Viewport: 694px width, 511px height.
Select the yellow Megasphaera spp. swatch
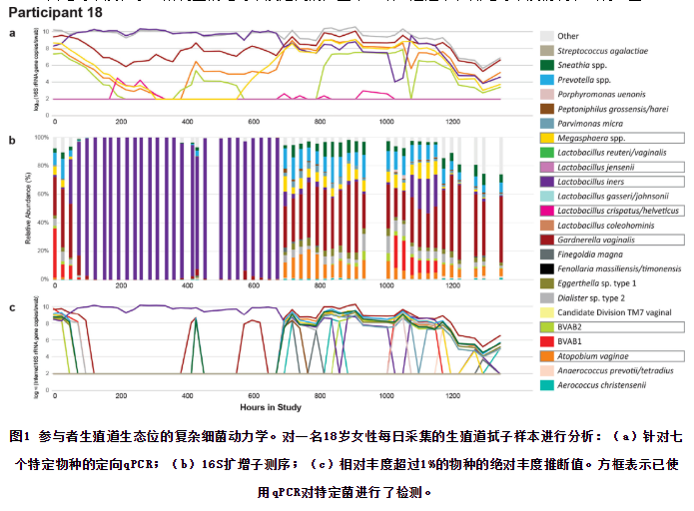(x=547, y=138)
